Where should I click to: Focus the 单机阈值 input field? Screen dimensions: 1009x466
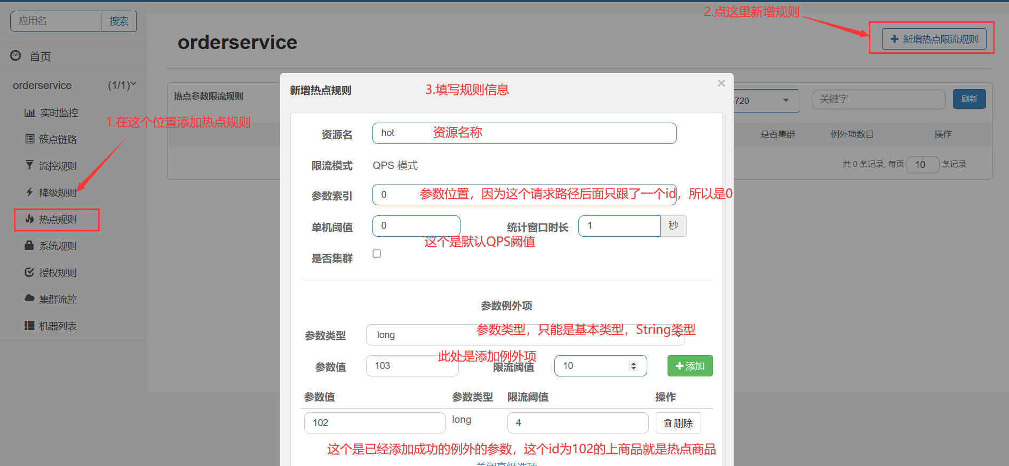[416, 226]
